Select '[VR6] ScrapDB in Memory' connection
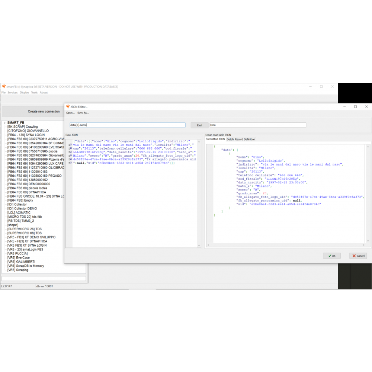Viewport: 372px width, 372px height. click(26, 266)
